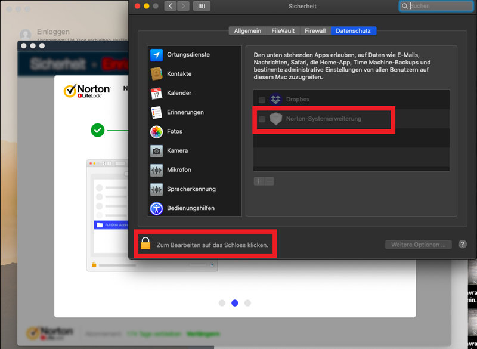
Task: Click the Sicherheit window title
Action: [302, 6]
